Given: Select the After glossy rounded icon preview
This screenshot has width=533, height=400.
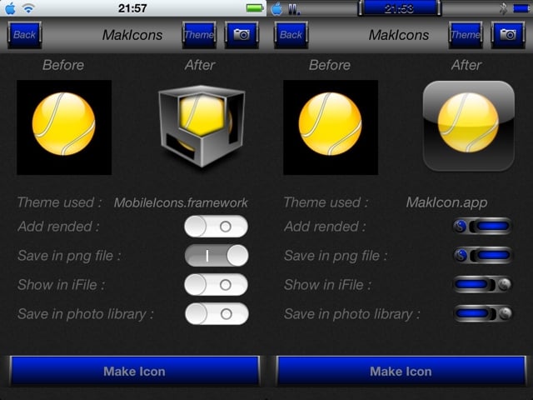Looking at the screenshot, I should [468, 126].
